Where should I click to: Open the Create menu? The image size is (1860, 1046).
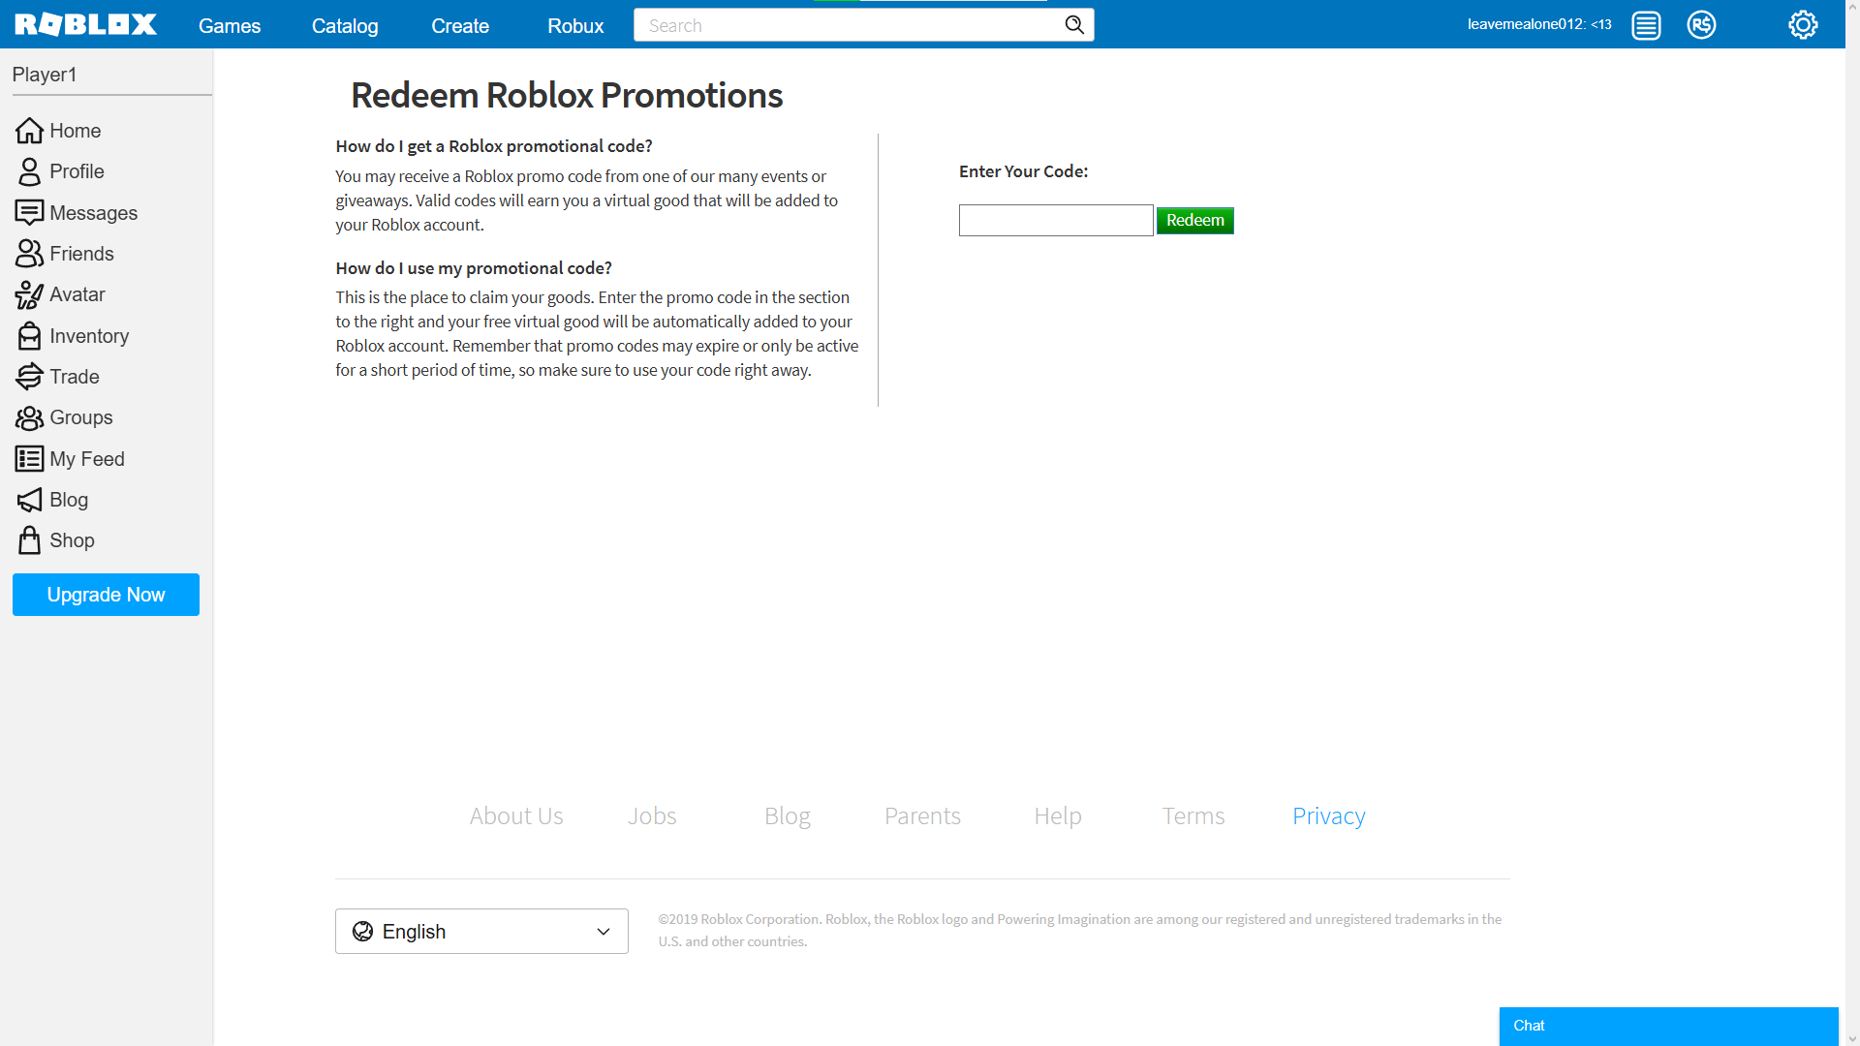tap(460, 26)
